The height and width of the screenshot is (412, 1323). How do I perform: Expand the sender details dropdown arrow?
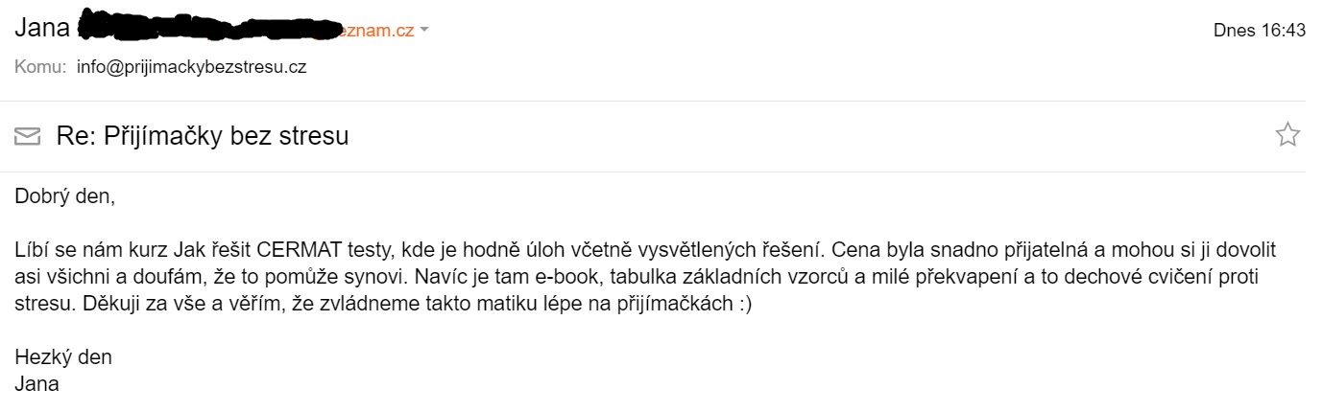pyautogui.click(x=424, y=31)
